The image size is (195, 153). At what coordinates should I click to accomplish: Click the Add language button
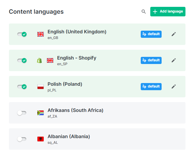pos(168,12)
